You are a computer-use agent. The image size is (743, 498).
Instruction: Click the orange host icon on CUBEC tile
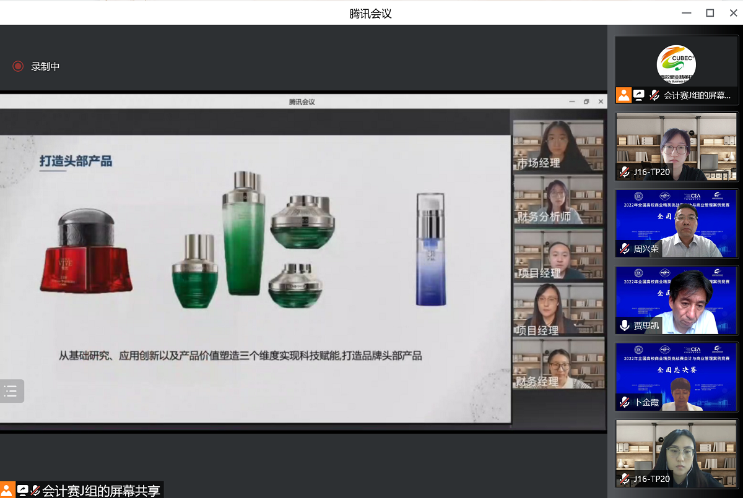point(624,95)
